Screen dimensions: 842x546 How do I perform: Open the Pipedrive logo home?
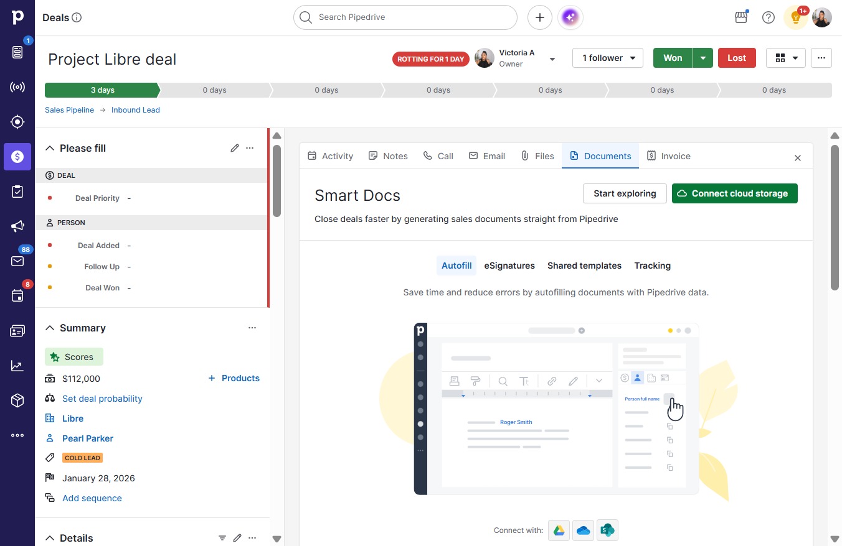[x=17, y=17]
